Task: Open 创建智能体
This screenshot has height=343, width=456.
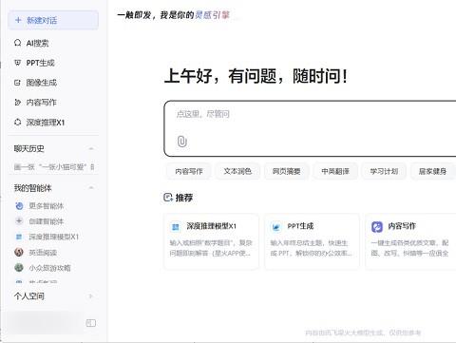Action: (x=47, y=221)
